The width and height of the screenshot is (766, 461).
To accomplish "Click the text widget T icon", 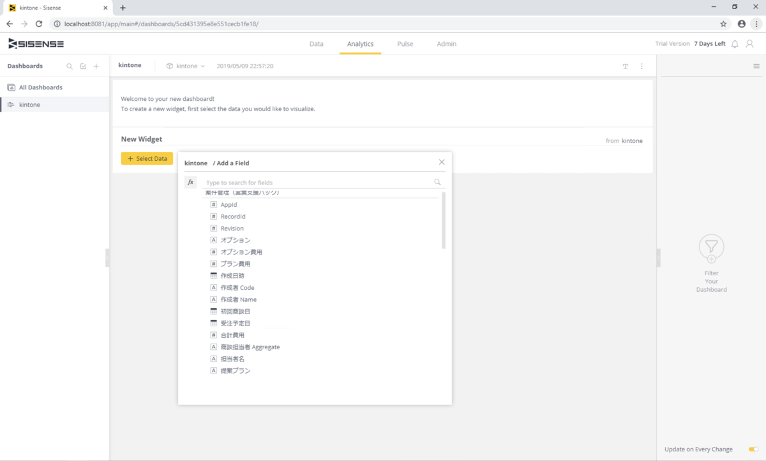I will click(x=626, y=66).
